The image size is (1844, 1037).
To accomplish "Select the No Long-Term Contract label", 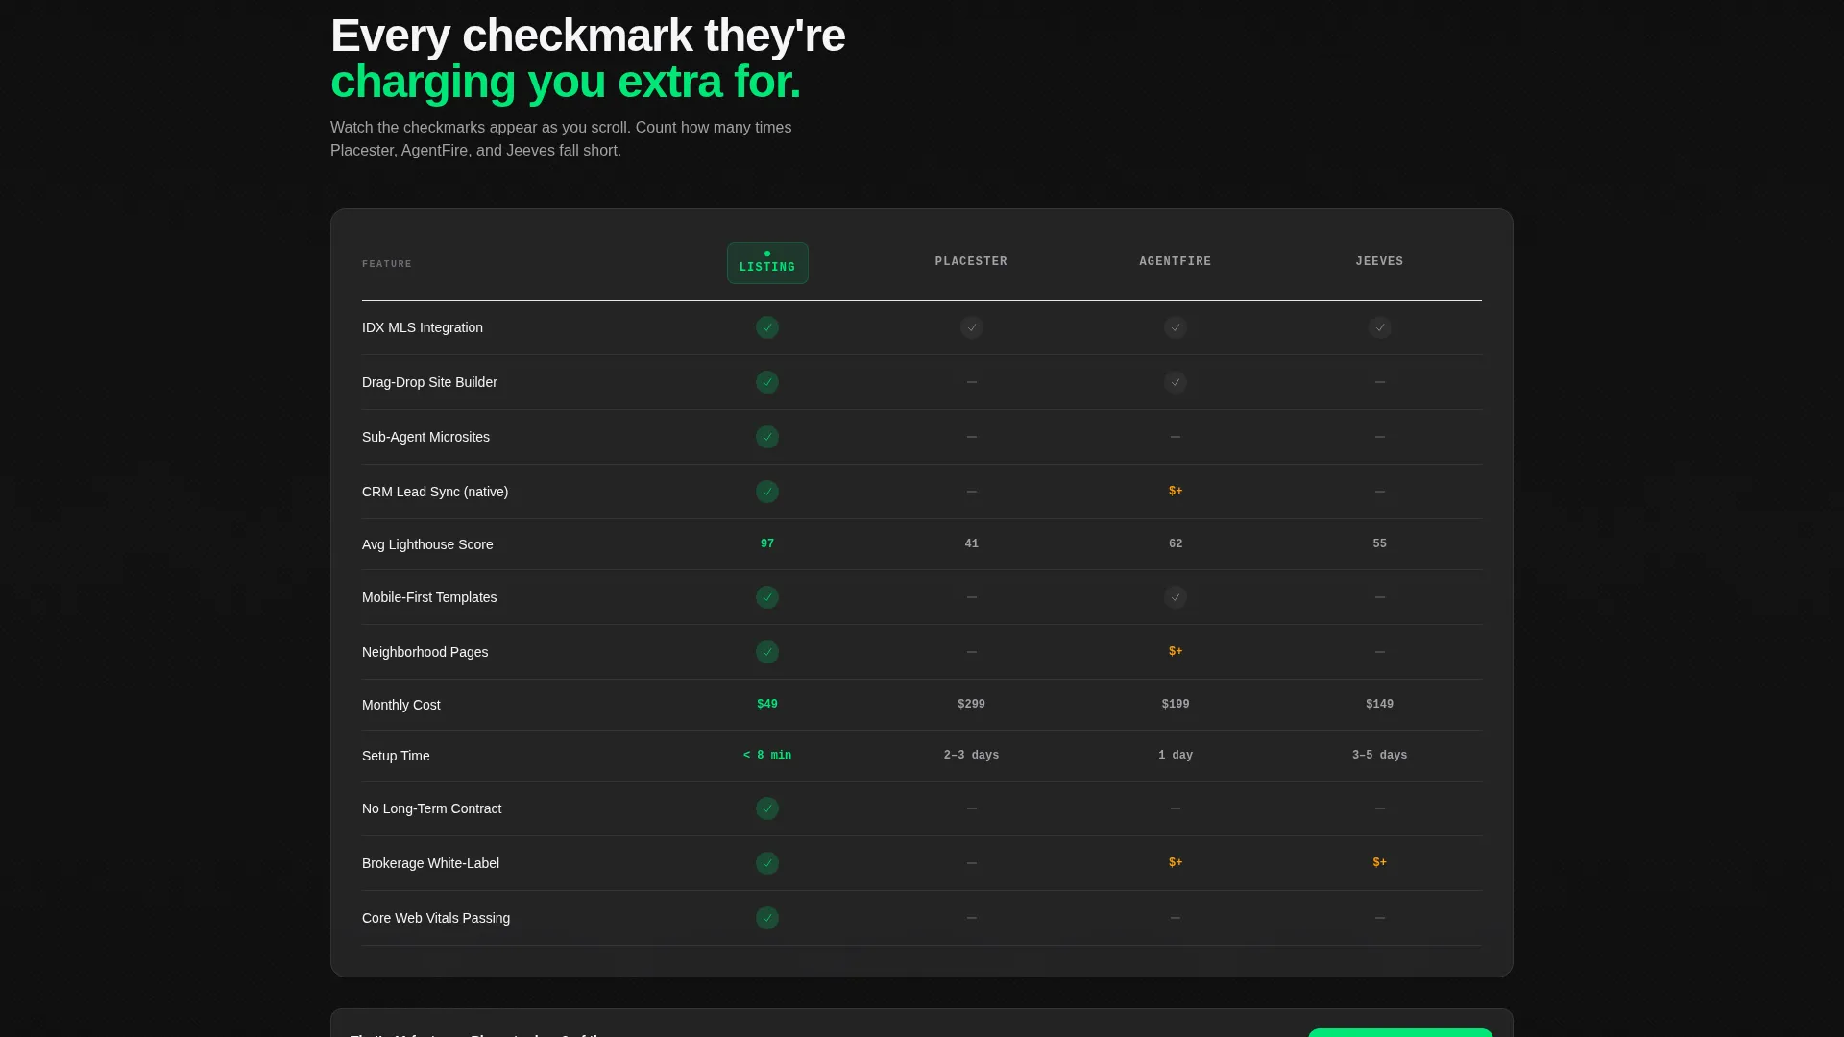I will point(431,808).
